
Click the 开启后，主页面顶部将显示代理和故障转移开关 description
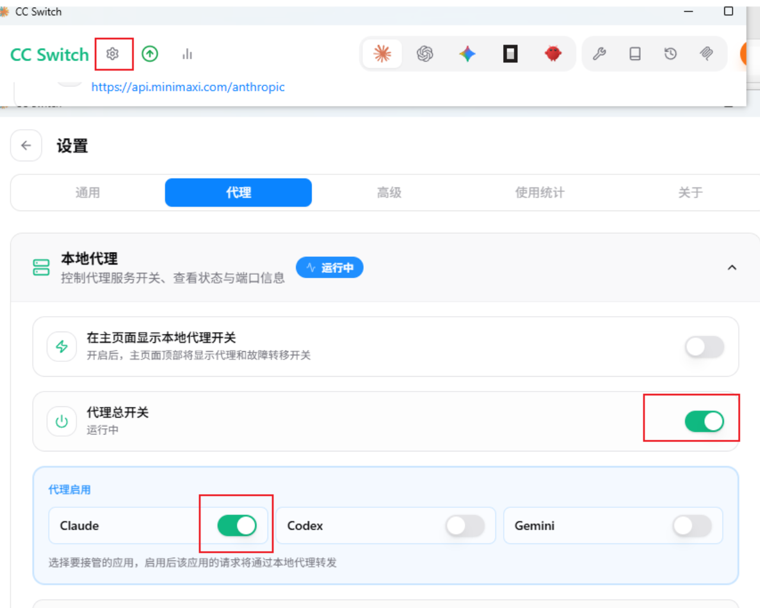(199, 355)
